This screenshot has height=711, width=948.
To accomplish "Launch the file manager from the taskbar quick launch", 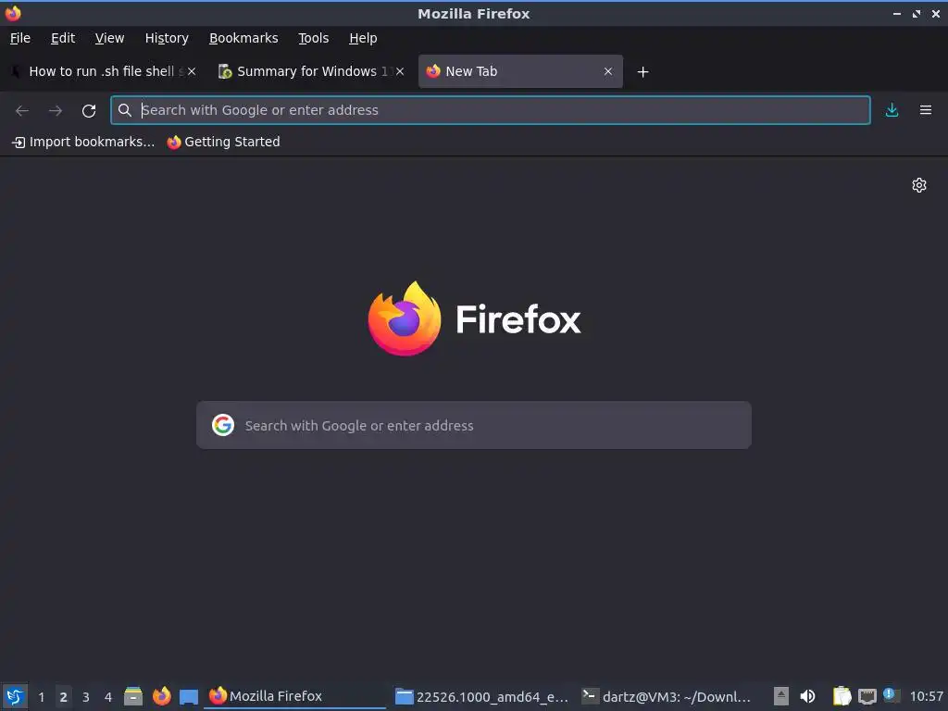I will click(x=133, y=696).
